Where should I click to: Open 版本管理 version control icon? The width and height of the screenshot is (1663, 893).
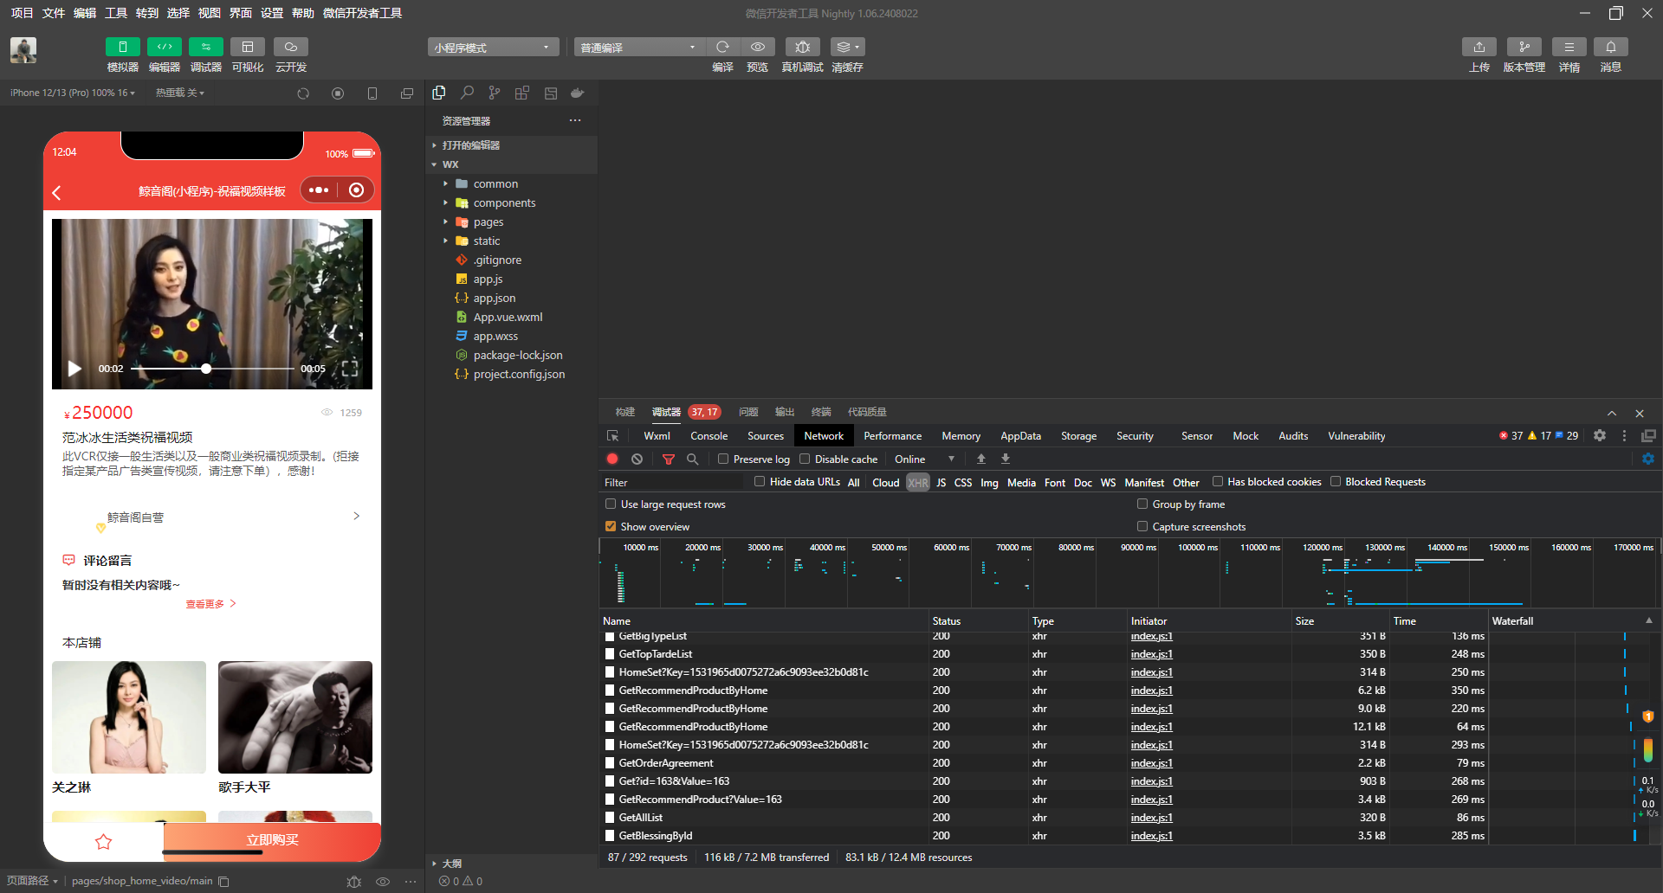[1524, 47]
